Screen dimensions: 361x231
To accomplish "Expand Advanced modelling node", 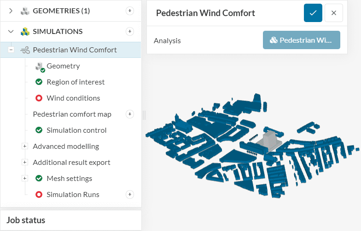I will click(25, 146).
